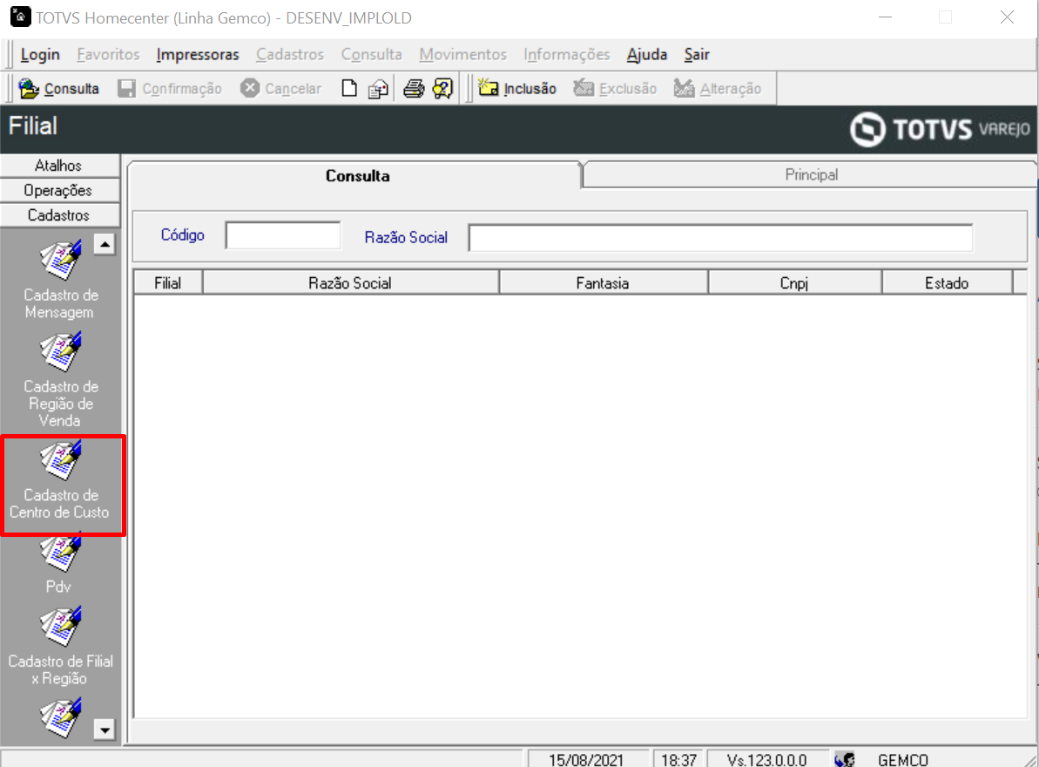Click the Cadastros sidebar panel button
The width and height of the screenshot is (1039, 767).
pyautogui.click(x=59, y=214)
